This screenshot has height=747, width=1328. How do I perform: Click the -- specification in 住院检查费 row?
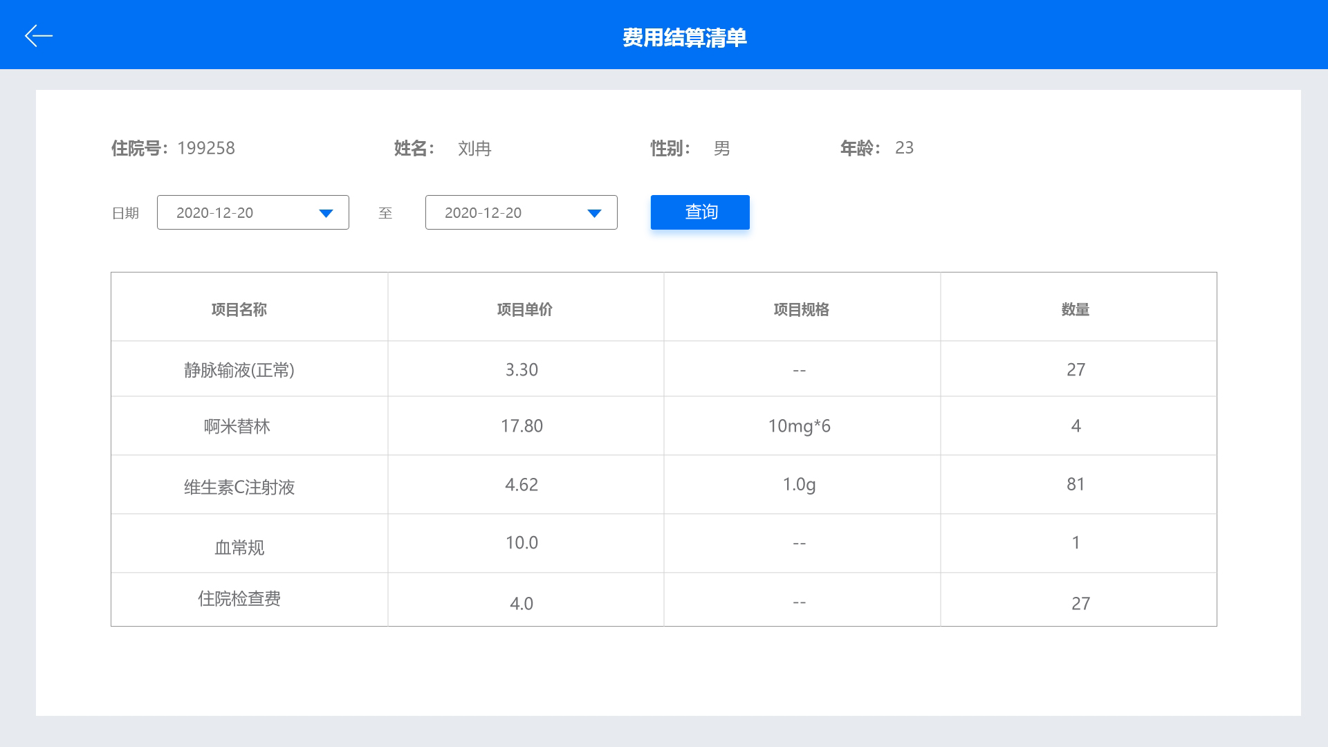click(x=800, y=603)
